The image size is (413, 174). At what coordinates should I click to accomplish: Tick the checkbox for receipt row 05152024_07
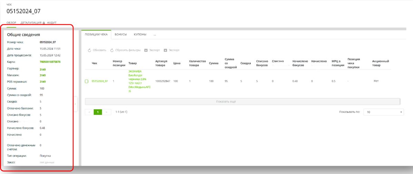pyautogui.click(x=87, y=81)
